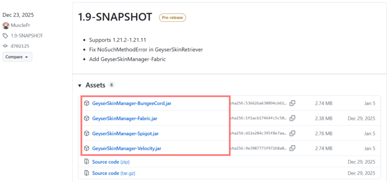Click the MusclePr avatar image

tap(5, 25)
